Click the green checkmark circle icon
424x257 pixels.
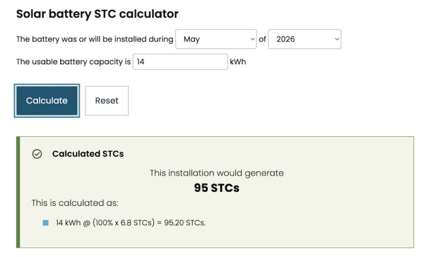pyautogui.click(x=37, y=154)
